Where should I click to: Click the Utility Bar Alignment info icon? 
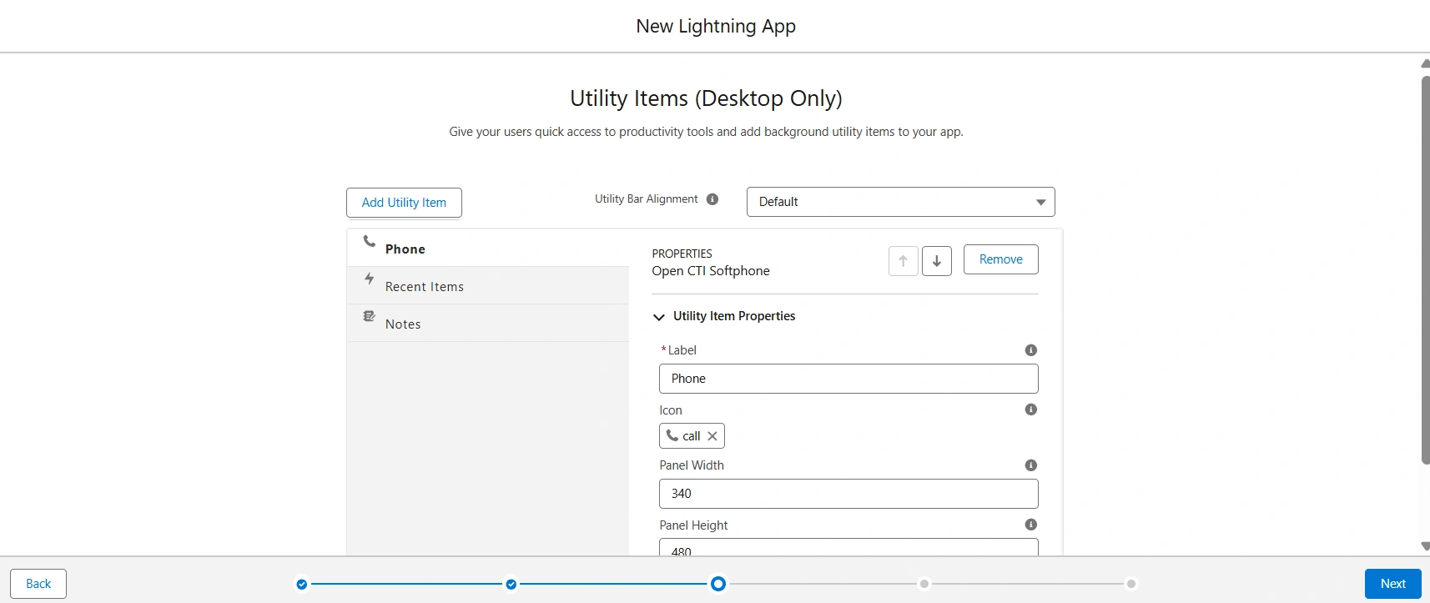pyautogui.click(x=712, y=199)
